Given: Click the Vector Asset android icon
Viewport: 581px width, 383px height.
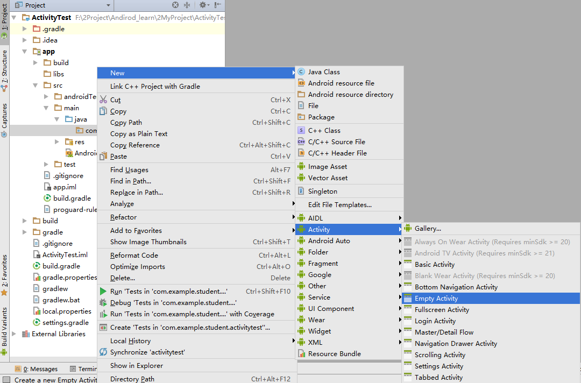Looking at the screenshot, I should (x=302, y=178).
